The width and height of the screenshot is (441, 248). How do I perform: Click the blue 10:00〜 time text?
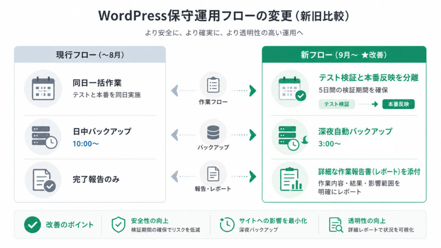(x=86, y=144)
